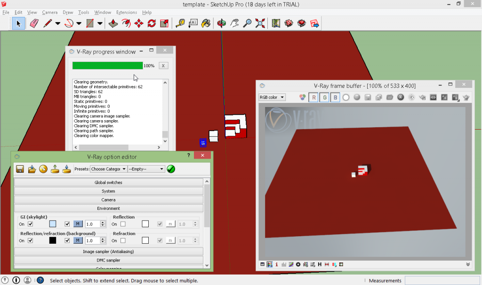The image size is (482, 285).
Task: Open the RGB color channel dropdown
Action: [x=272, y=98]
